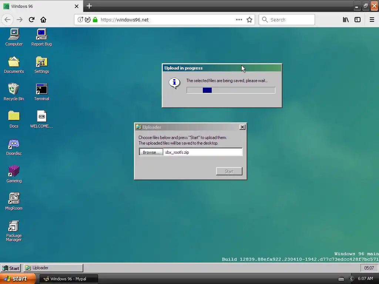
Task: Click the tracking protection shield icon
Action: (x=88, y=20)
